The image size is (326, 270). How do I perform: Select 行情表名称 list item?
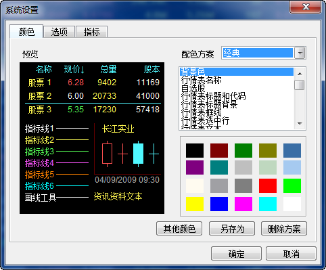tap(237, 80)
